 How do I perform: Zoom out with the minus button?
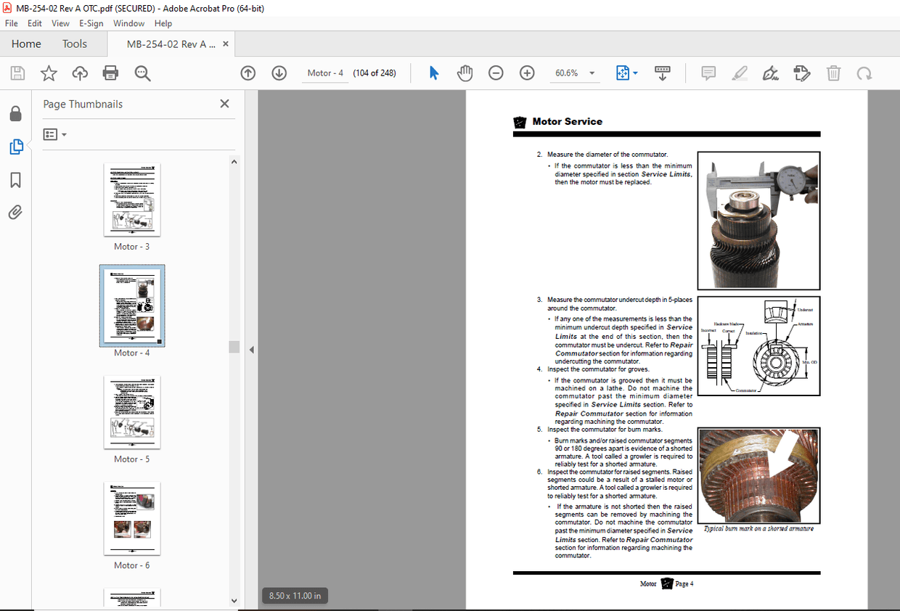tap(496, 73)
